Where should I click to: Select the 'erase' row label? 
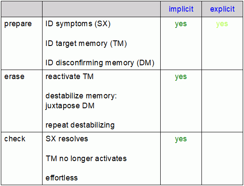[x=14, y=76]
